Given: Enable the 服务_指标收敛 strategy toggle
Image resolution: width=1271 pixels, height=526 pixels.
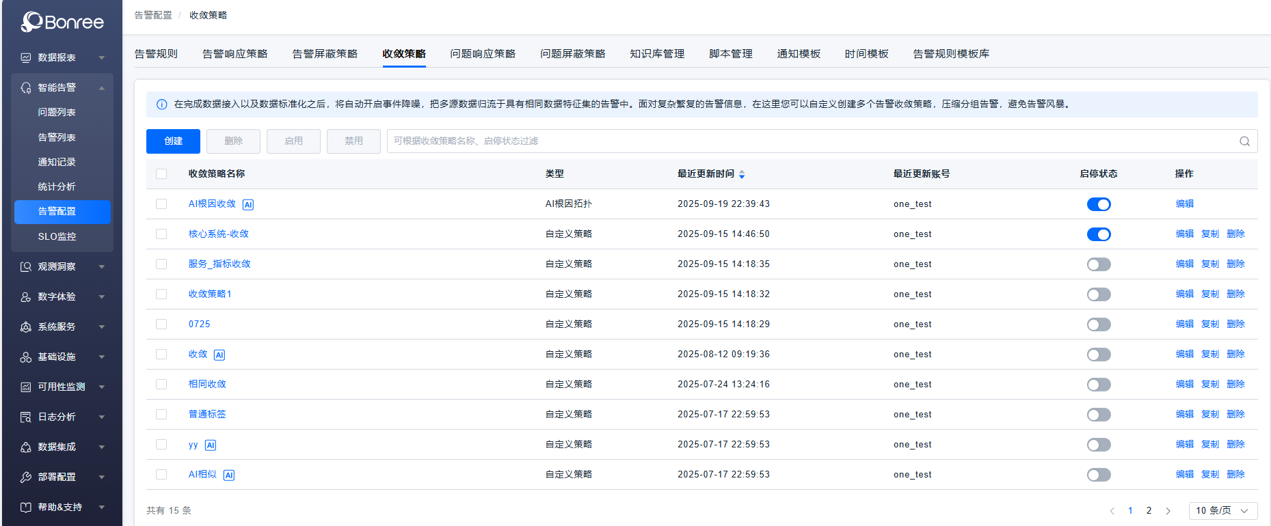Looking at the screenshot, I should (x=1098, y=264).
